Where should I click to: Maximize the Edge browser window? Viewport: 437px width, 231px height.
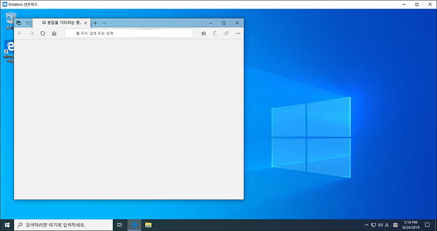(x=224, y=23)
